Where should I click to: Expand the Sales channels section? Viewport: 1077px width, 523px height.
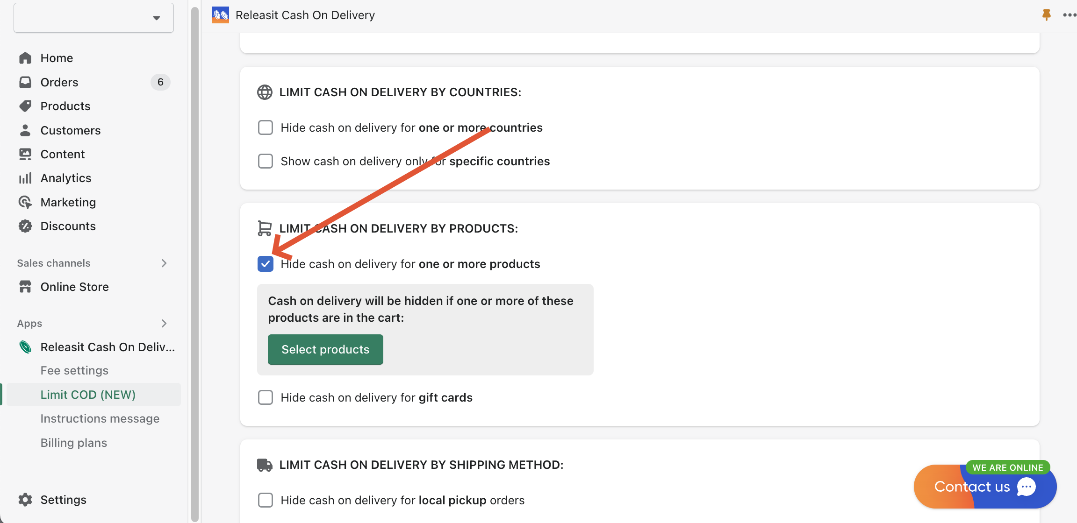164,263
